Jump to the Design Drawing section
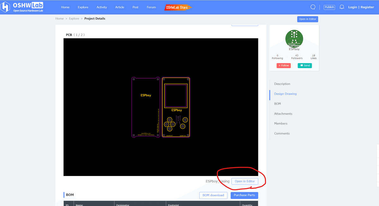 tap(286, 94)
